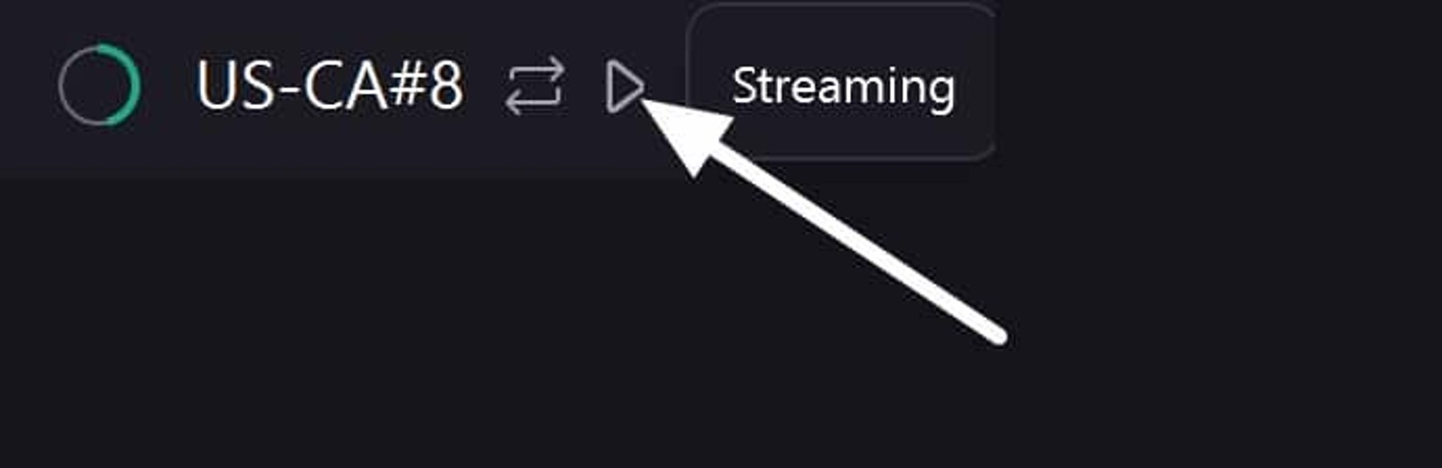Select the triangle icon the white arrow indicates

tap(625, 87)
